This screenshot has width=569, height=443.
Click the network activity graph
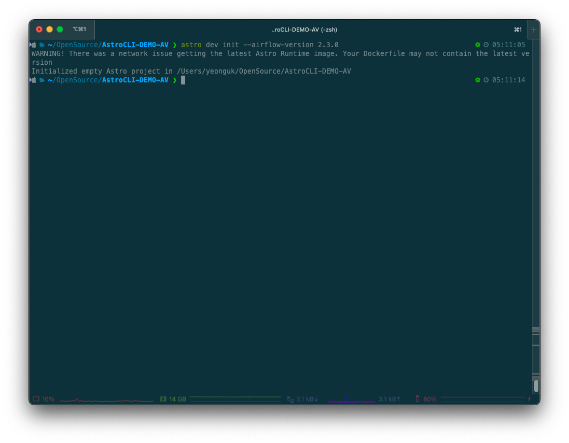[351, 399]
